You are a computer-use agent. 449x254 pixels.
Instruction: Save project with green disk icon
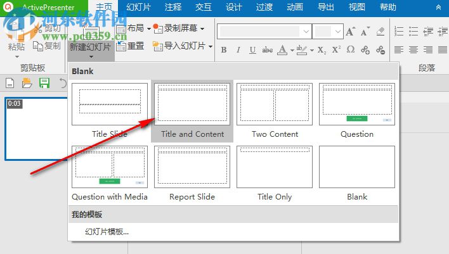coord(44,83)
